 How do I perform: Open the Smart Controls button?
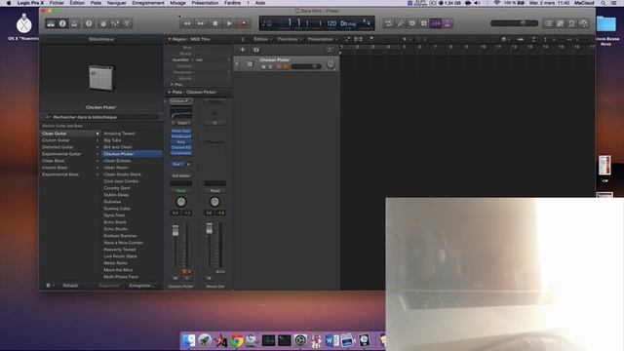tap(103, 23)
